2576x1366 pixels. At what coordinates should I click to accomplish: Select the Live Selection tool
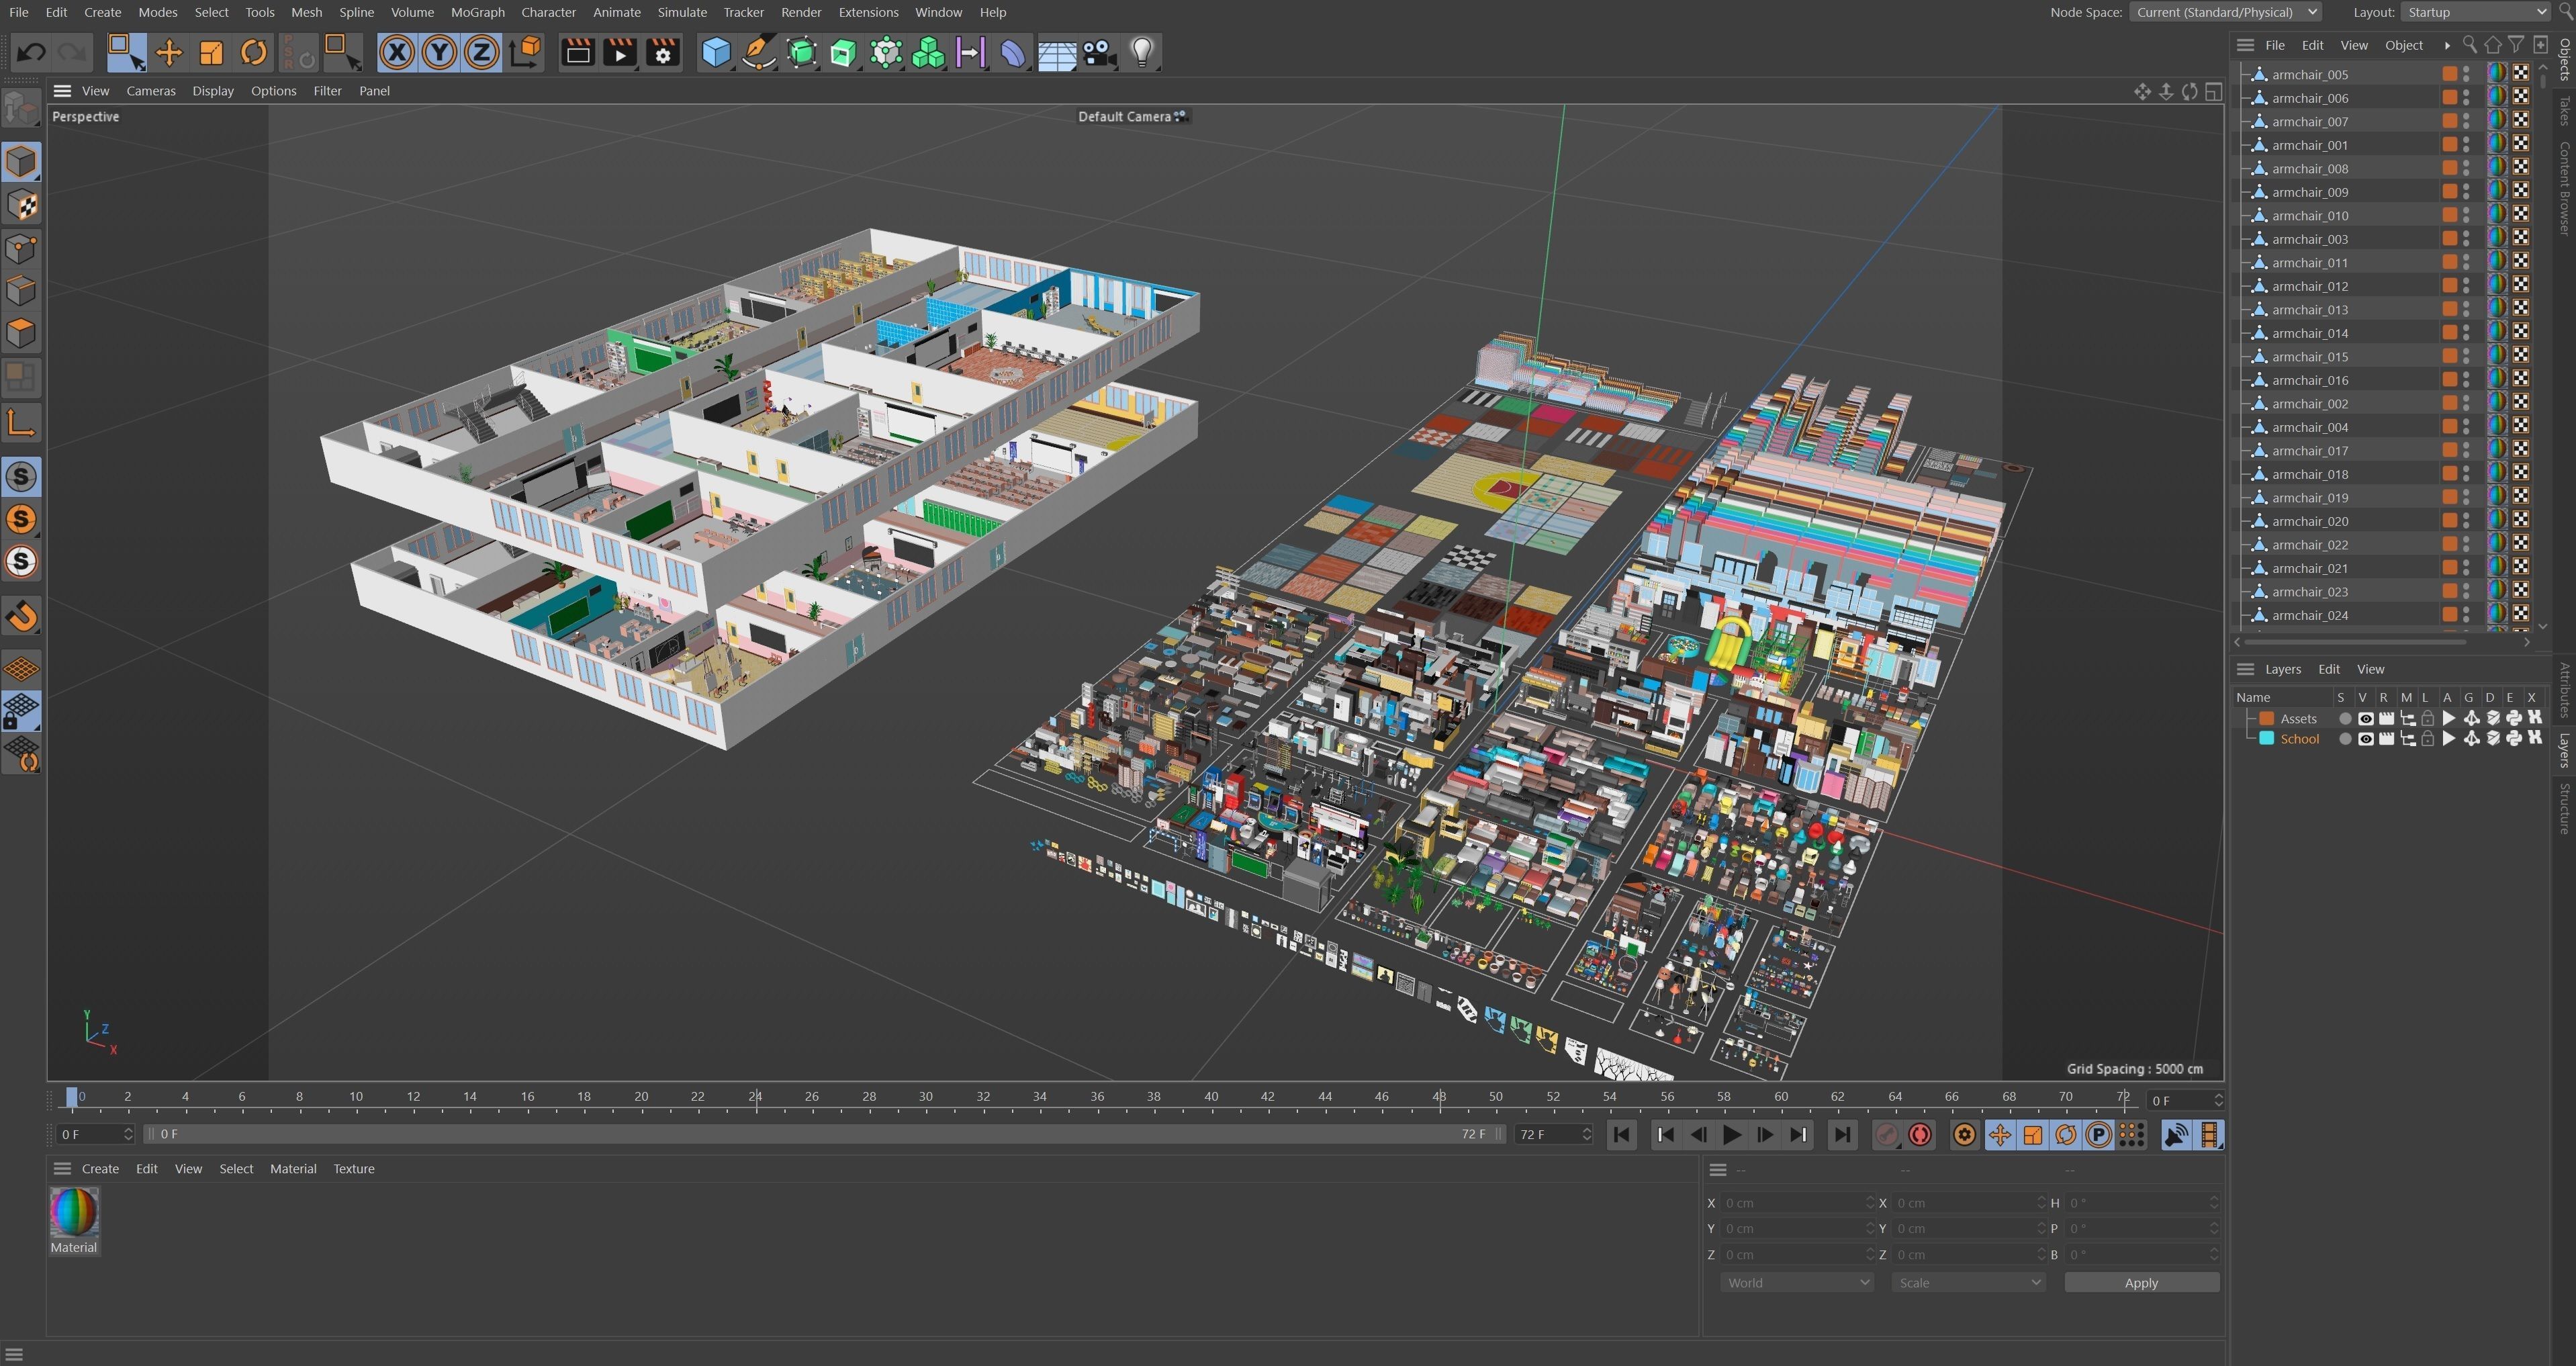[126, 52]
